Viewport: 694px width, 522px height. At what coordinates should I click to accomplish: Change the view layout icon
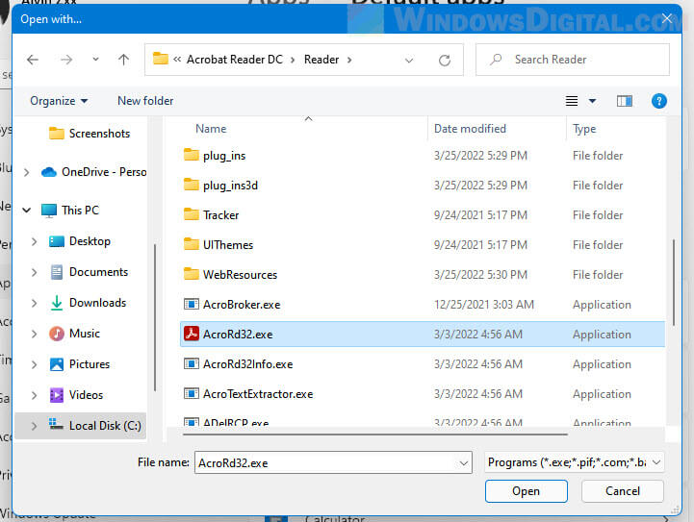[572, 101]
